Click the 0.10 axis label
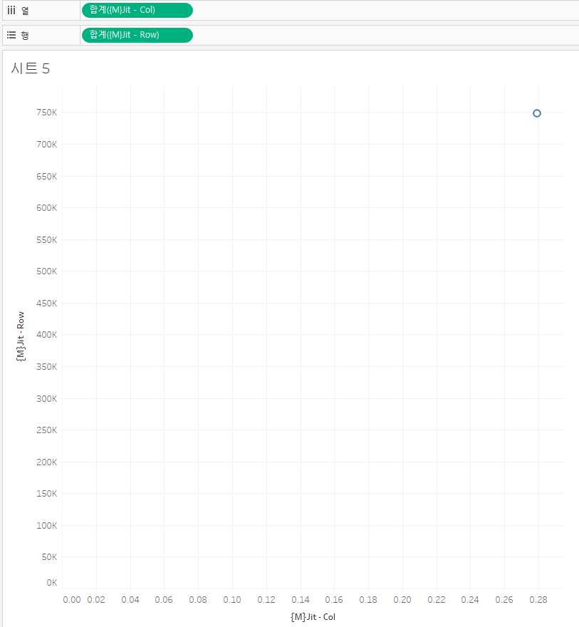Screen dimensions: 579x627 pyautogui.click(x=232, y=600)
